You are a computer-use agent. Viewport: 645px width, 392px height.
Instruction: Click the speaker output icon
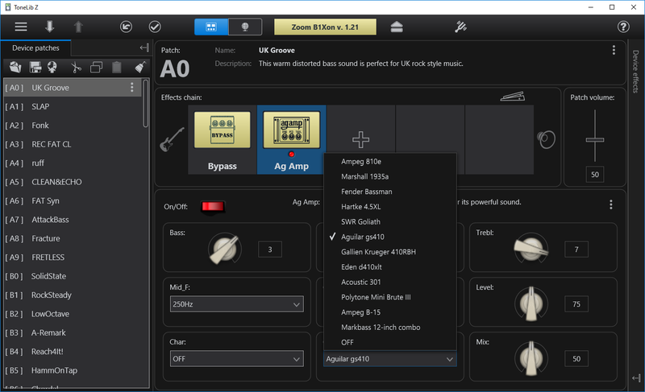coord(547,139)
